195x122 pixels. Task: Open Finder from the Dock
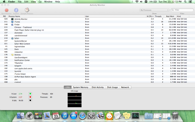pos(20,116)
